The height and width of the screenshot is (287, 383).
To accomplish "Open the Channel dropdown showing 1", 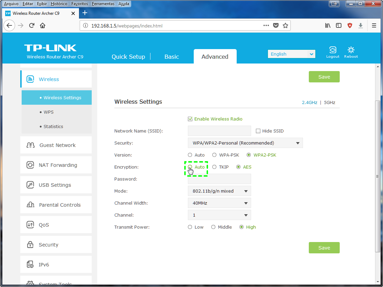I will tap(219, 215).
